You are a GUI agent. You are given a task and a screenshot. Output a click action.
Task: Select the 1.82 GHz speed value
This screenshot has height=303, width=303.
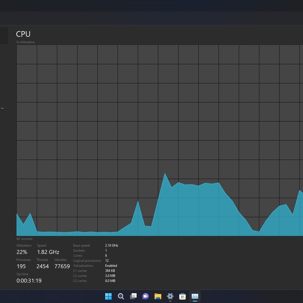coord(48,252)
